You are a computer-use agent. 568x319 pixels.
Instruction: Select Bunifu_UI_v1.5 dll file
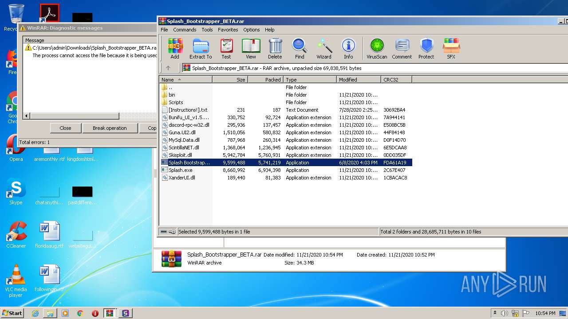[x=286, y=117]
